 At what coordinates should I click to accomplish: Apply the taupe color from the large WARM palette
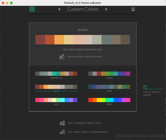(116, 40)
